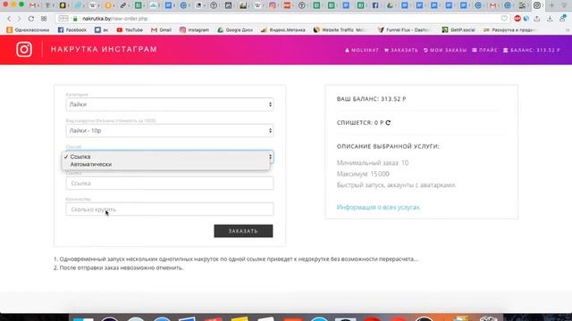
Task: Click Быстрый запуск, аккаунты с аватарками text
Action: 396,185
